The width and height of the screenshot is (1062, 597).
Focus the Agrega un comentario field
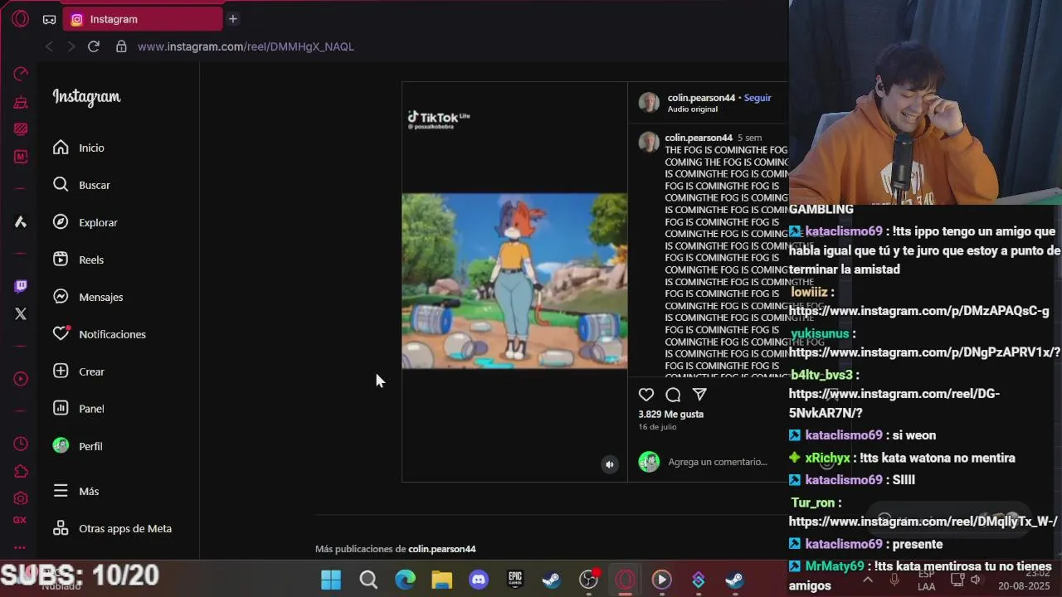pyautogui.click(x=718, y=462)
